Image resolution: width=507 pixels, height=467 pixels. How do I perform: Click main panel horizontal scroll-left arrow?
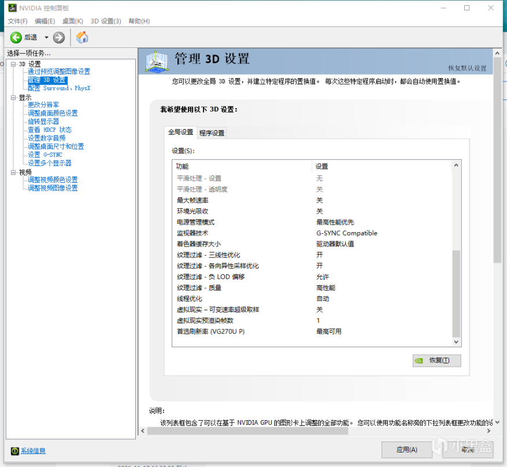(143, 431)
